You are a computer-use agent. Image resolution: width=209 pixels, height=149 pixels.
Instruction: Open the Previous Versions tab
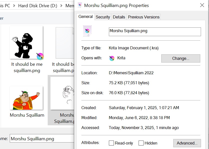(144, 17)
